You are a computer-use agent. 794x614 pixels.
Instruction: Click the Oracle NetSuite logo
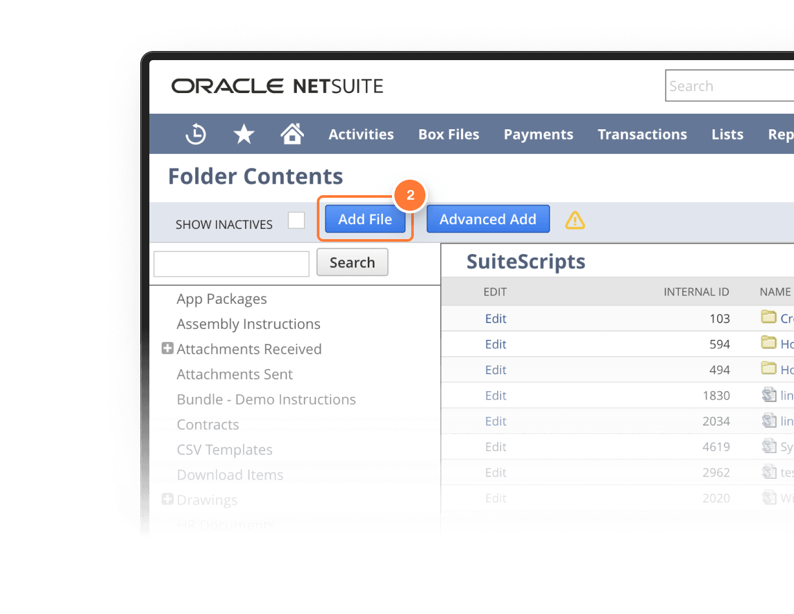pos(277,86)
